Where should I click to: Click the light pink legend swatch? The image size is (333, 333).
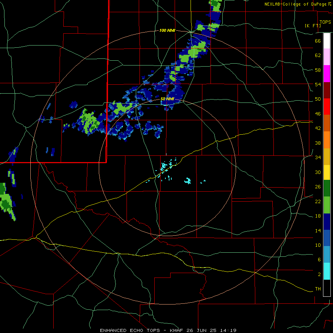(327, 57)
